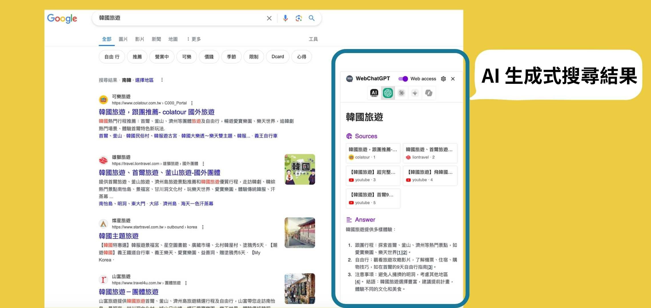This screenshot has width=651, height=308.
Task: Click citation [3] in the answer
Action: tap(430, 267)
